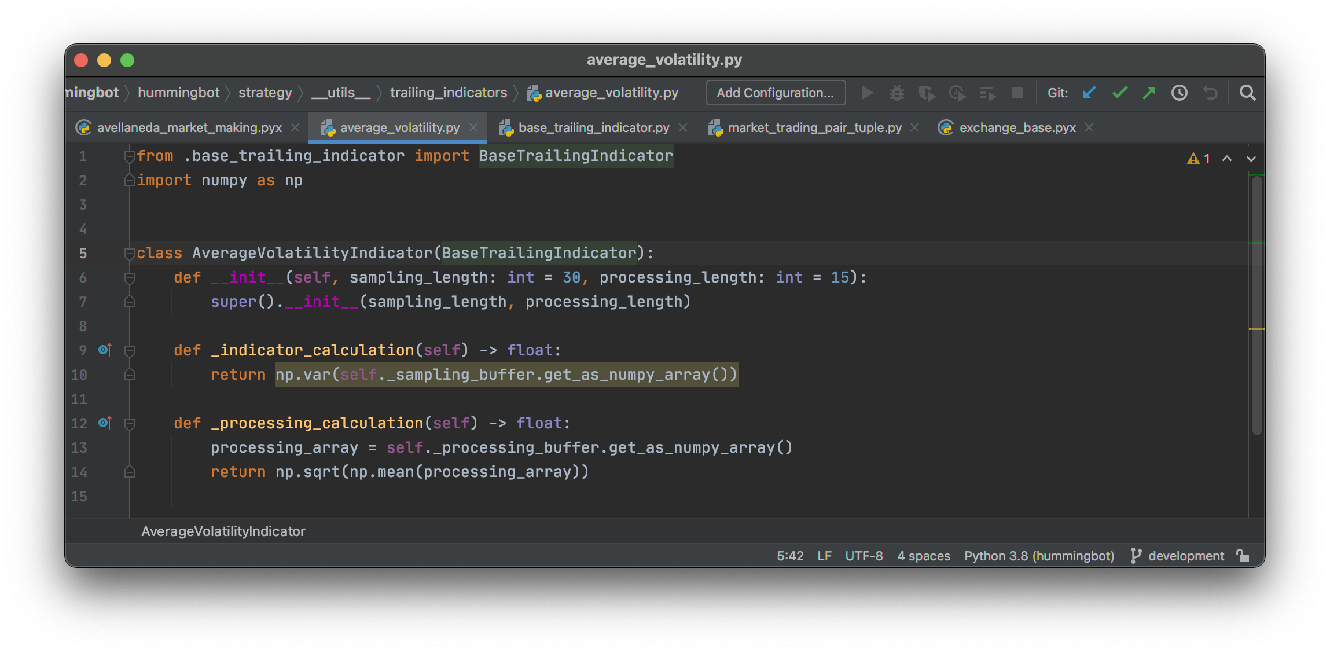
Task: Click overriding method gutter icon on line 9
Action: point(105,350)
